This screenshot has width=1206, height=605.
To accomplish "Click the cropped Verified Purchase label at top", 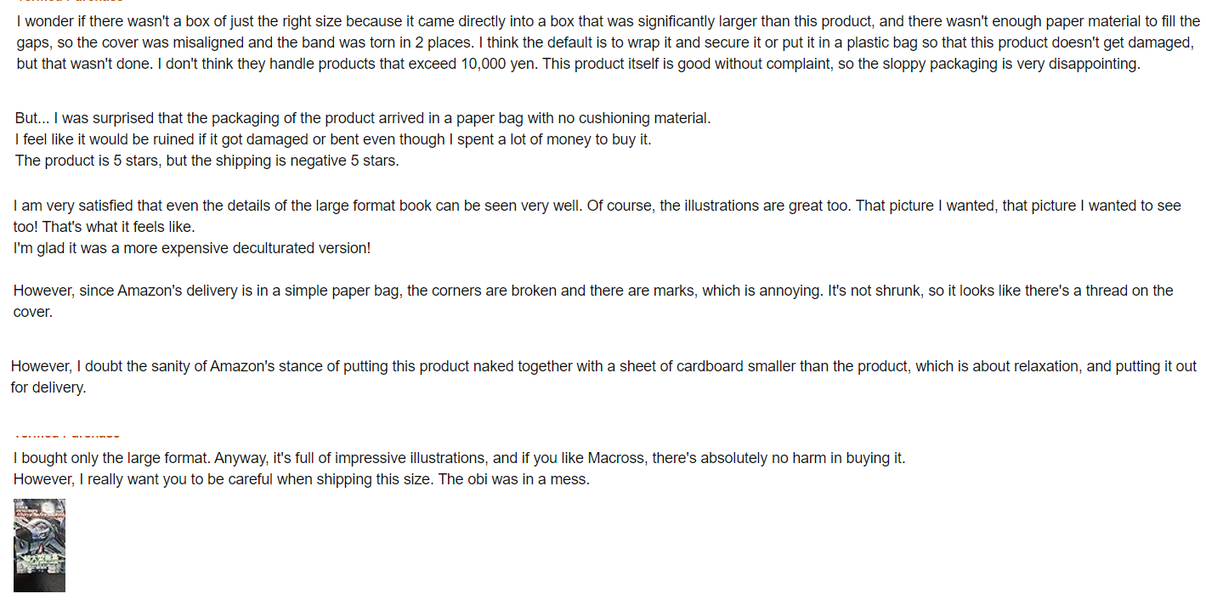I will (x=70, y=2).
